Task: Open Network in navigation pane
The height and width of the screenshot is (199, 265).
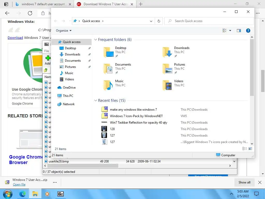Action: tap(68, 104)
